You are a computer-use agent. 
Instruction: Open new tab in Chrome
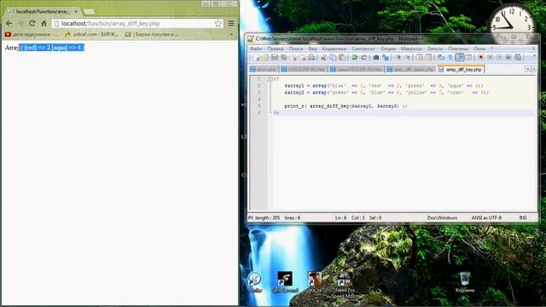coord(89,11)
